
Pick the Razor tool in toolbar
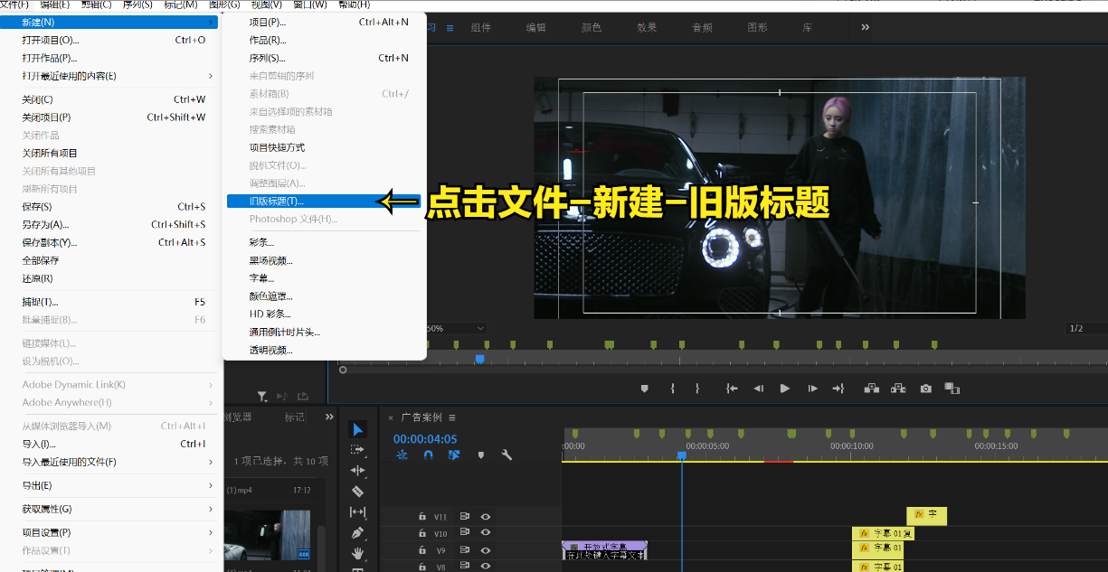[x=357, y=492]
